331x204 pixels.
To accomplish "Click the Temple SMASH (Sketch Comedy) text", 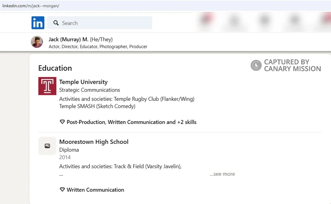I will 97,106.
